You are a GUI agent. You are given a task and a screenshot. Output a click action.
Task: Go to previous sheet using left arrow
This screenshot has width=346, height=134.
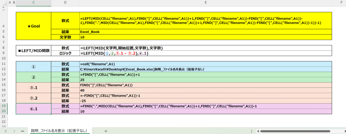6,131
